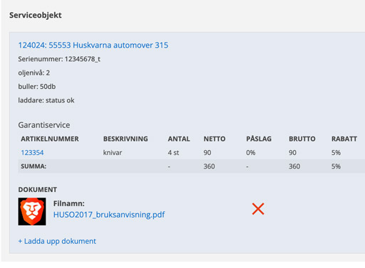This screenshot has width=365, height=268.
Task: Click the ARTIKELNUMMER column header
Action: [50, 139]
